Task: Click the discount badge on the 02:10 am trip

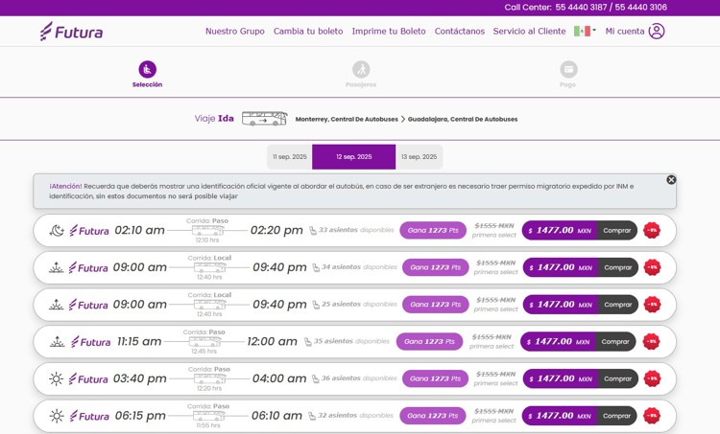Action: click(x=652, y=231)
